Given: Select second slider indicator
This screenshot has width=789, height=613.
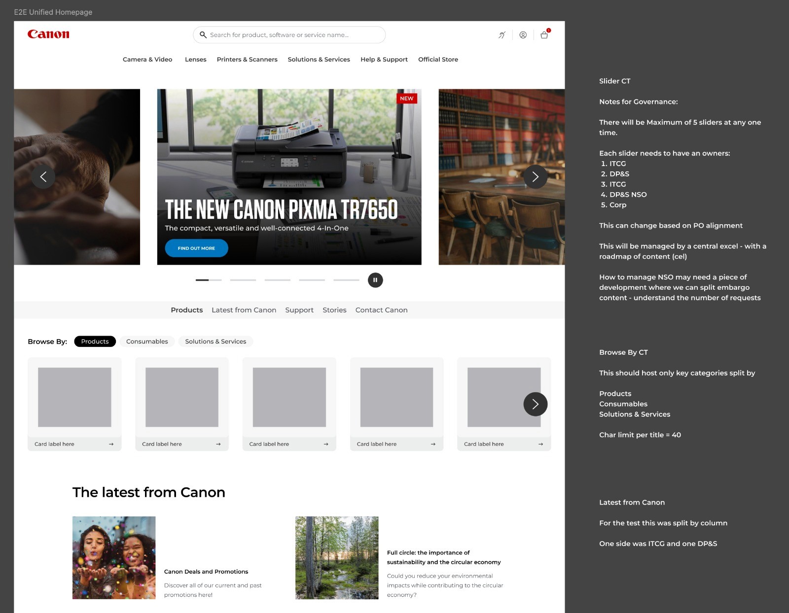Looking at the screenshot, I should pos(243,280).
